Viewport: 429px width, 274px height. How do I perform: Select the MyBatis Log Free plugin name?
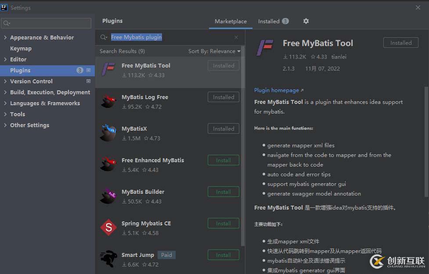pyautogui.click(x=145, y=97)
